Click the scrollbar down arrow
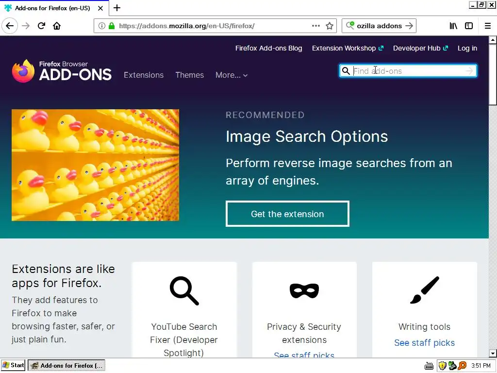This screenshot has height=373, width=497. pos(493,353)
